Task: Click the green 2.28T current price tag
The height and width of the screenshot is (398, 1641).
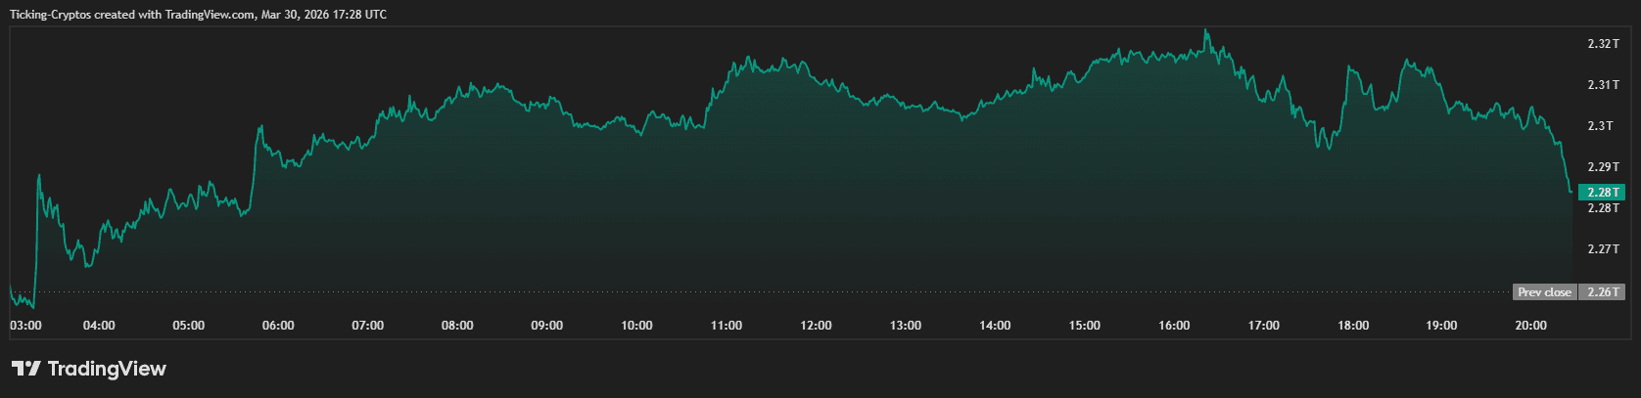Action: tap(1602, 193)
